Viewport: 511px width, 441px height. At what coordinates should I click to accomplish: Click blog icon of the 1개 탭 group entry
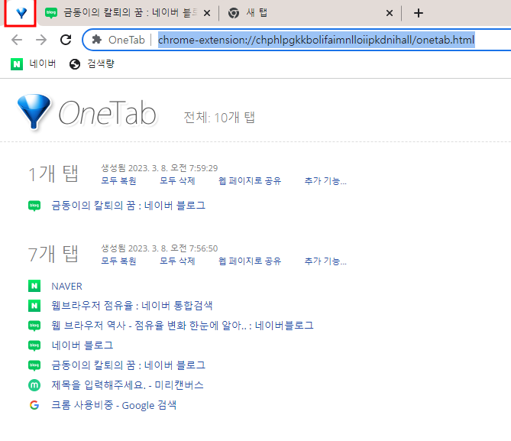click(x=34, y=206)
